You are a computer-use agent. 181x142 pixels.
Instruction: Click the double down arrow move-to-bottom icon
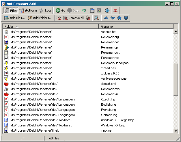[126, 18]
